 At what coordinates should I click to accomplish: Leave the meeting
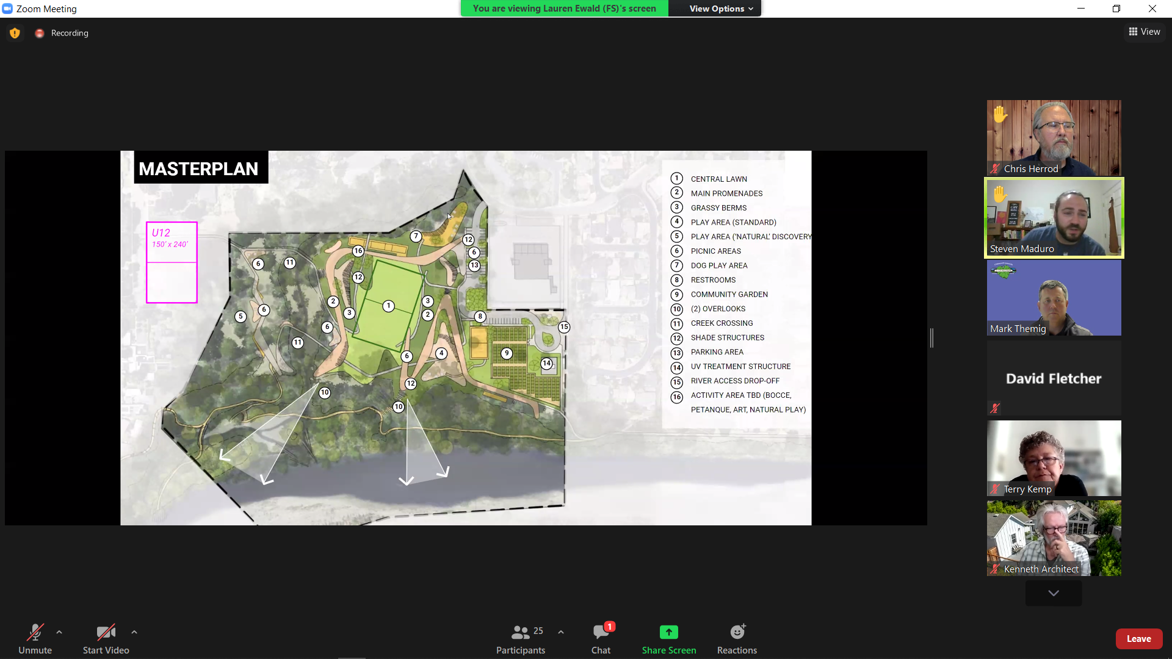[1138, 638]
